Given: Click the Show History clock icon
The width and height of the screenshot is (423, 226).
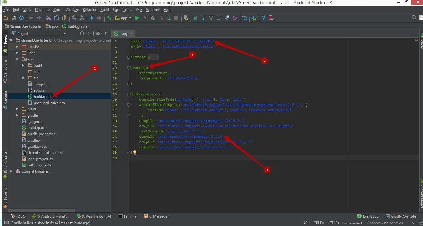Looking at the screenshot, I should coord(227,18).
